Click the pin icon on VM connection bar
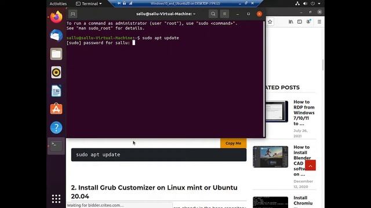 [119, 3]
